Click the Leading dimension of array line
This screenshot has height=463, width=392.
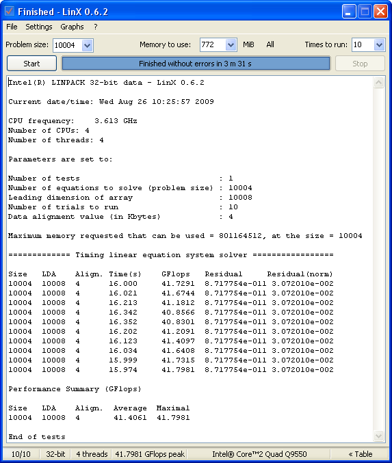(130, 197)
